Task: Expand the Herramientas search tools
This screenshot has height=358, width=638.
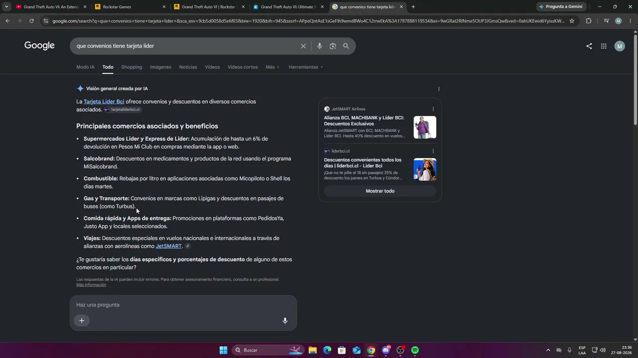Action: [306, 67]
